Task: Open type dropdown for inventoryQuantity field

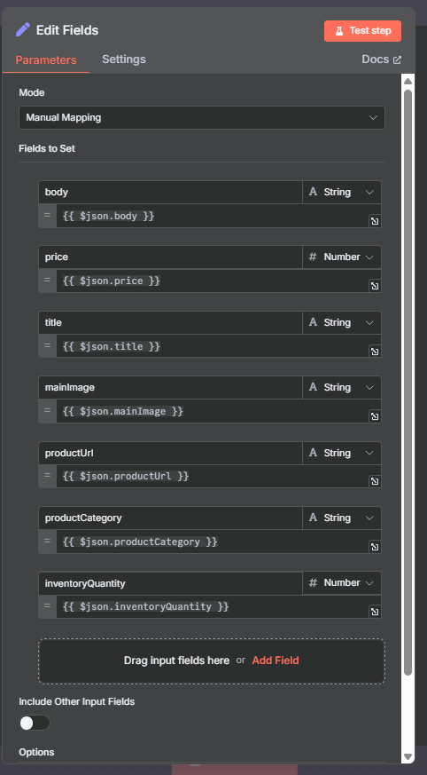Action: click(x=342, y=582)
